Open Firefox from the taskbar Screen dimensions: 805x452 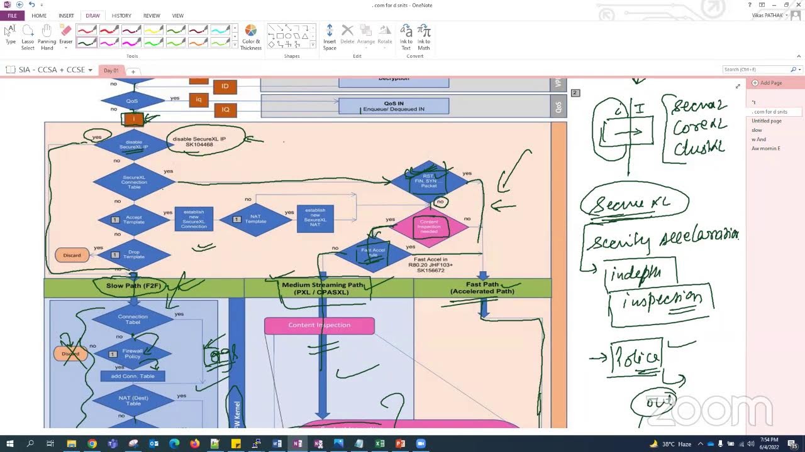(x=194, y=443)
